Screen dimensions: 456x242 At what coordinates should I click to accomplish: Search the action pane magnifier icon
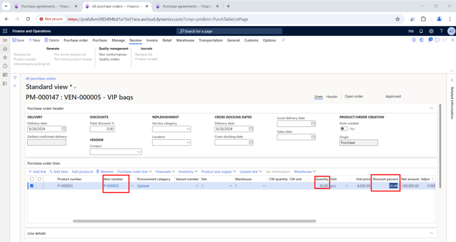283,40
